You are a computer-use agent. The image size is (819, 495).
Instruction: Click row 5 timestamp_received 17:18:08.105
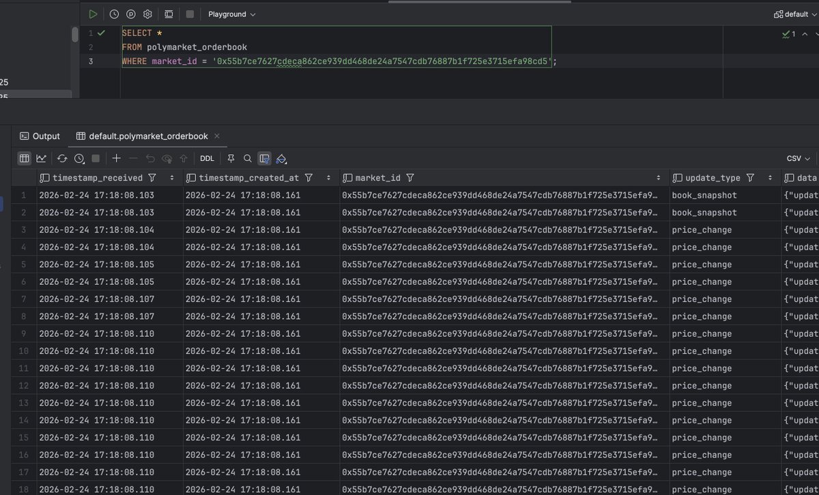(110, 265)
